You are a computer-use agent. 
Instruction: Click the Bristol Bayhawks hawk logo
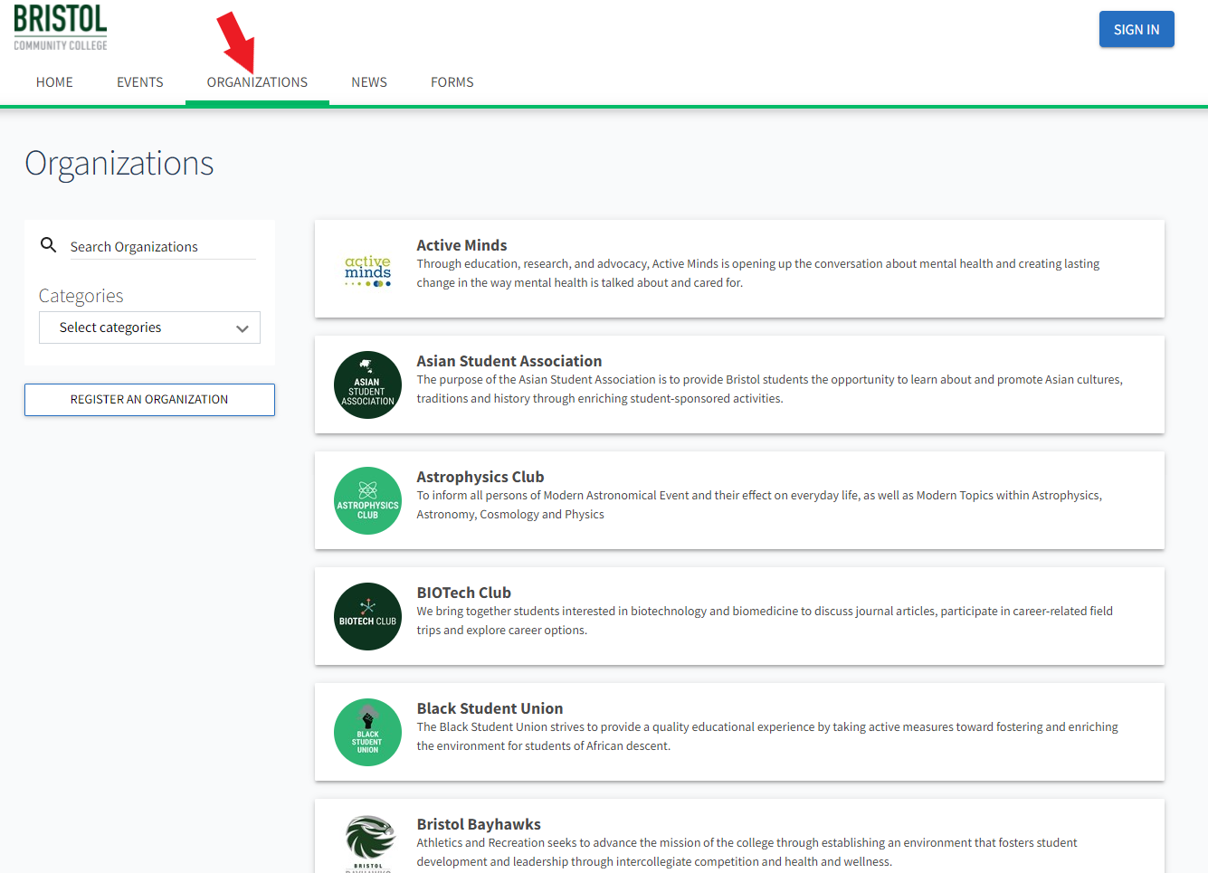point(369,843)
